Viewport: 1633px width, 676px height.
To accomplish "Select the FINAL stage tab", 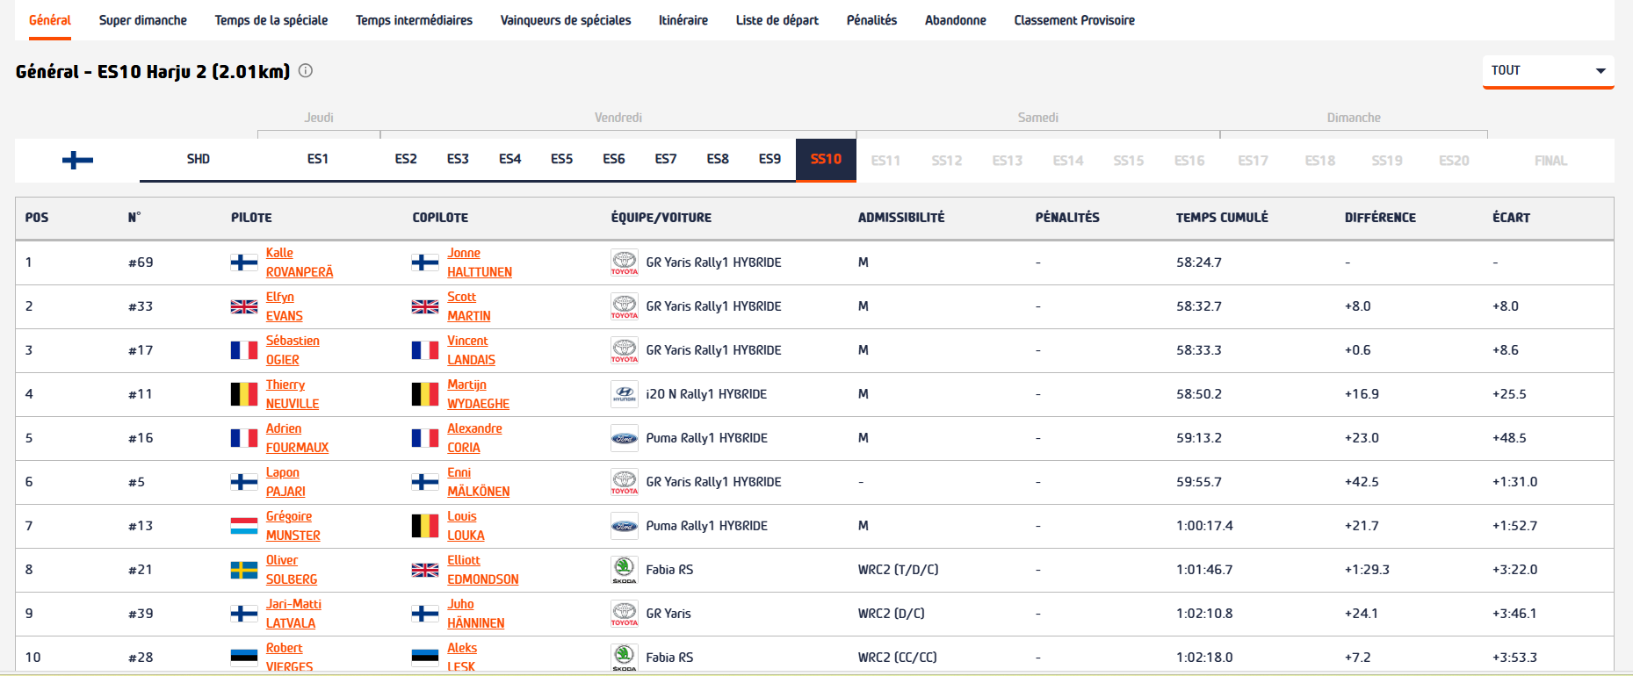I will tap(1550, 161).
